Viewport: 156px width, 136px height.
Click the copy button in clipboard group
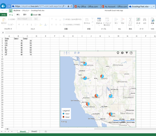[11, 24]
